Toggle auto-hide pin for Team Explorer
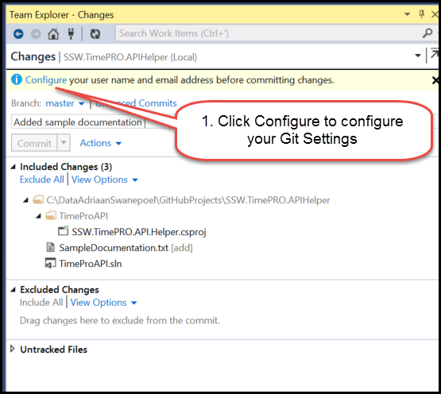This screenshot has height=394, width=441. point(421,14)
